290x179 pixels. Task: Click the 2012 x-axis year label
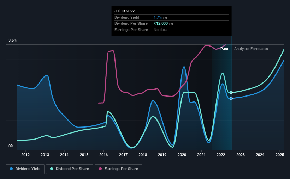tap(25, 155)
